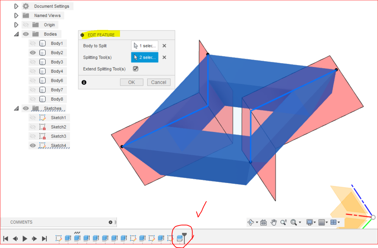Open the Display Settings monitor icon

pyautogui.click(x=309, y=222)
